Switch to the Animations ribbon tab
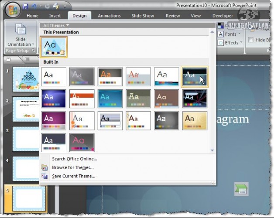Viewport: 274px width, 218px height. (109, 16)
